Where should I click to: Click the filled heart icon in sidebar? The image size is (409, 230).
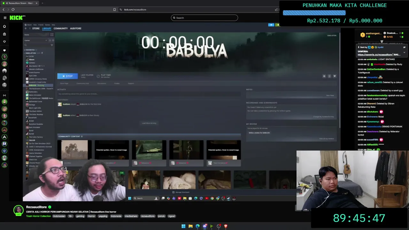click(4, 50)
